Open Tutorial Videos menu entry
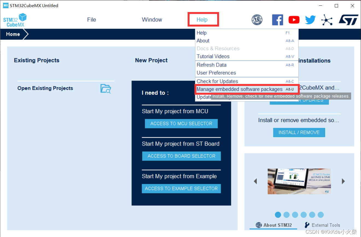 (x=247, y=56)
